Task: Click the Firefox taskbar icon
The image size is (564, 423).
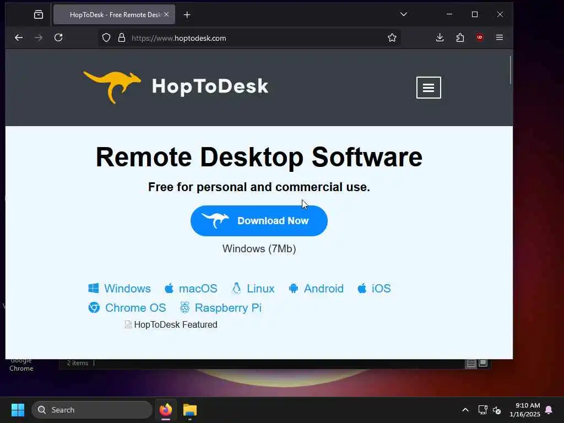Action: 165,410
